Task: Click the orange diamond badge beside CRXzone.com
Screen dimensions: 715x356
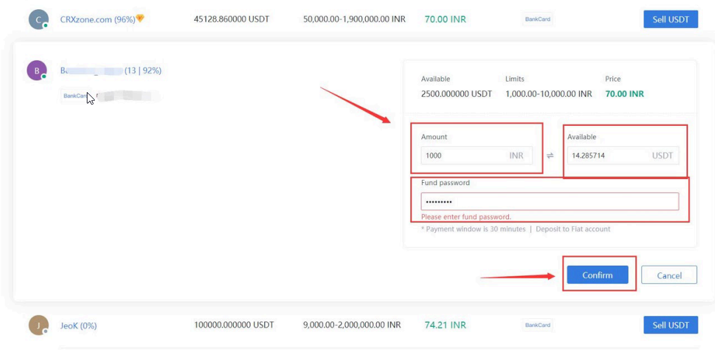Action: click(x=140, y=19)
